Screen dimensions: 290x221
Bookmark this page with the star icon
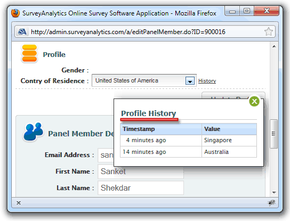[268, 31]
